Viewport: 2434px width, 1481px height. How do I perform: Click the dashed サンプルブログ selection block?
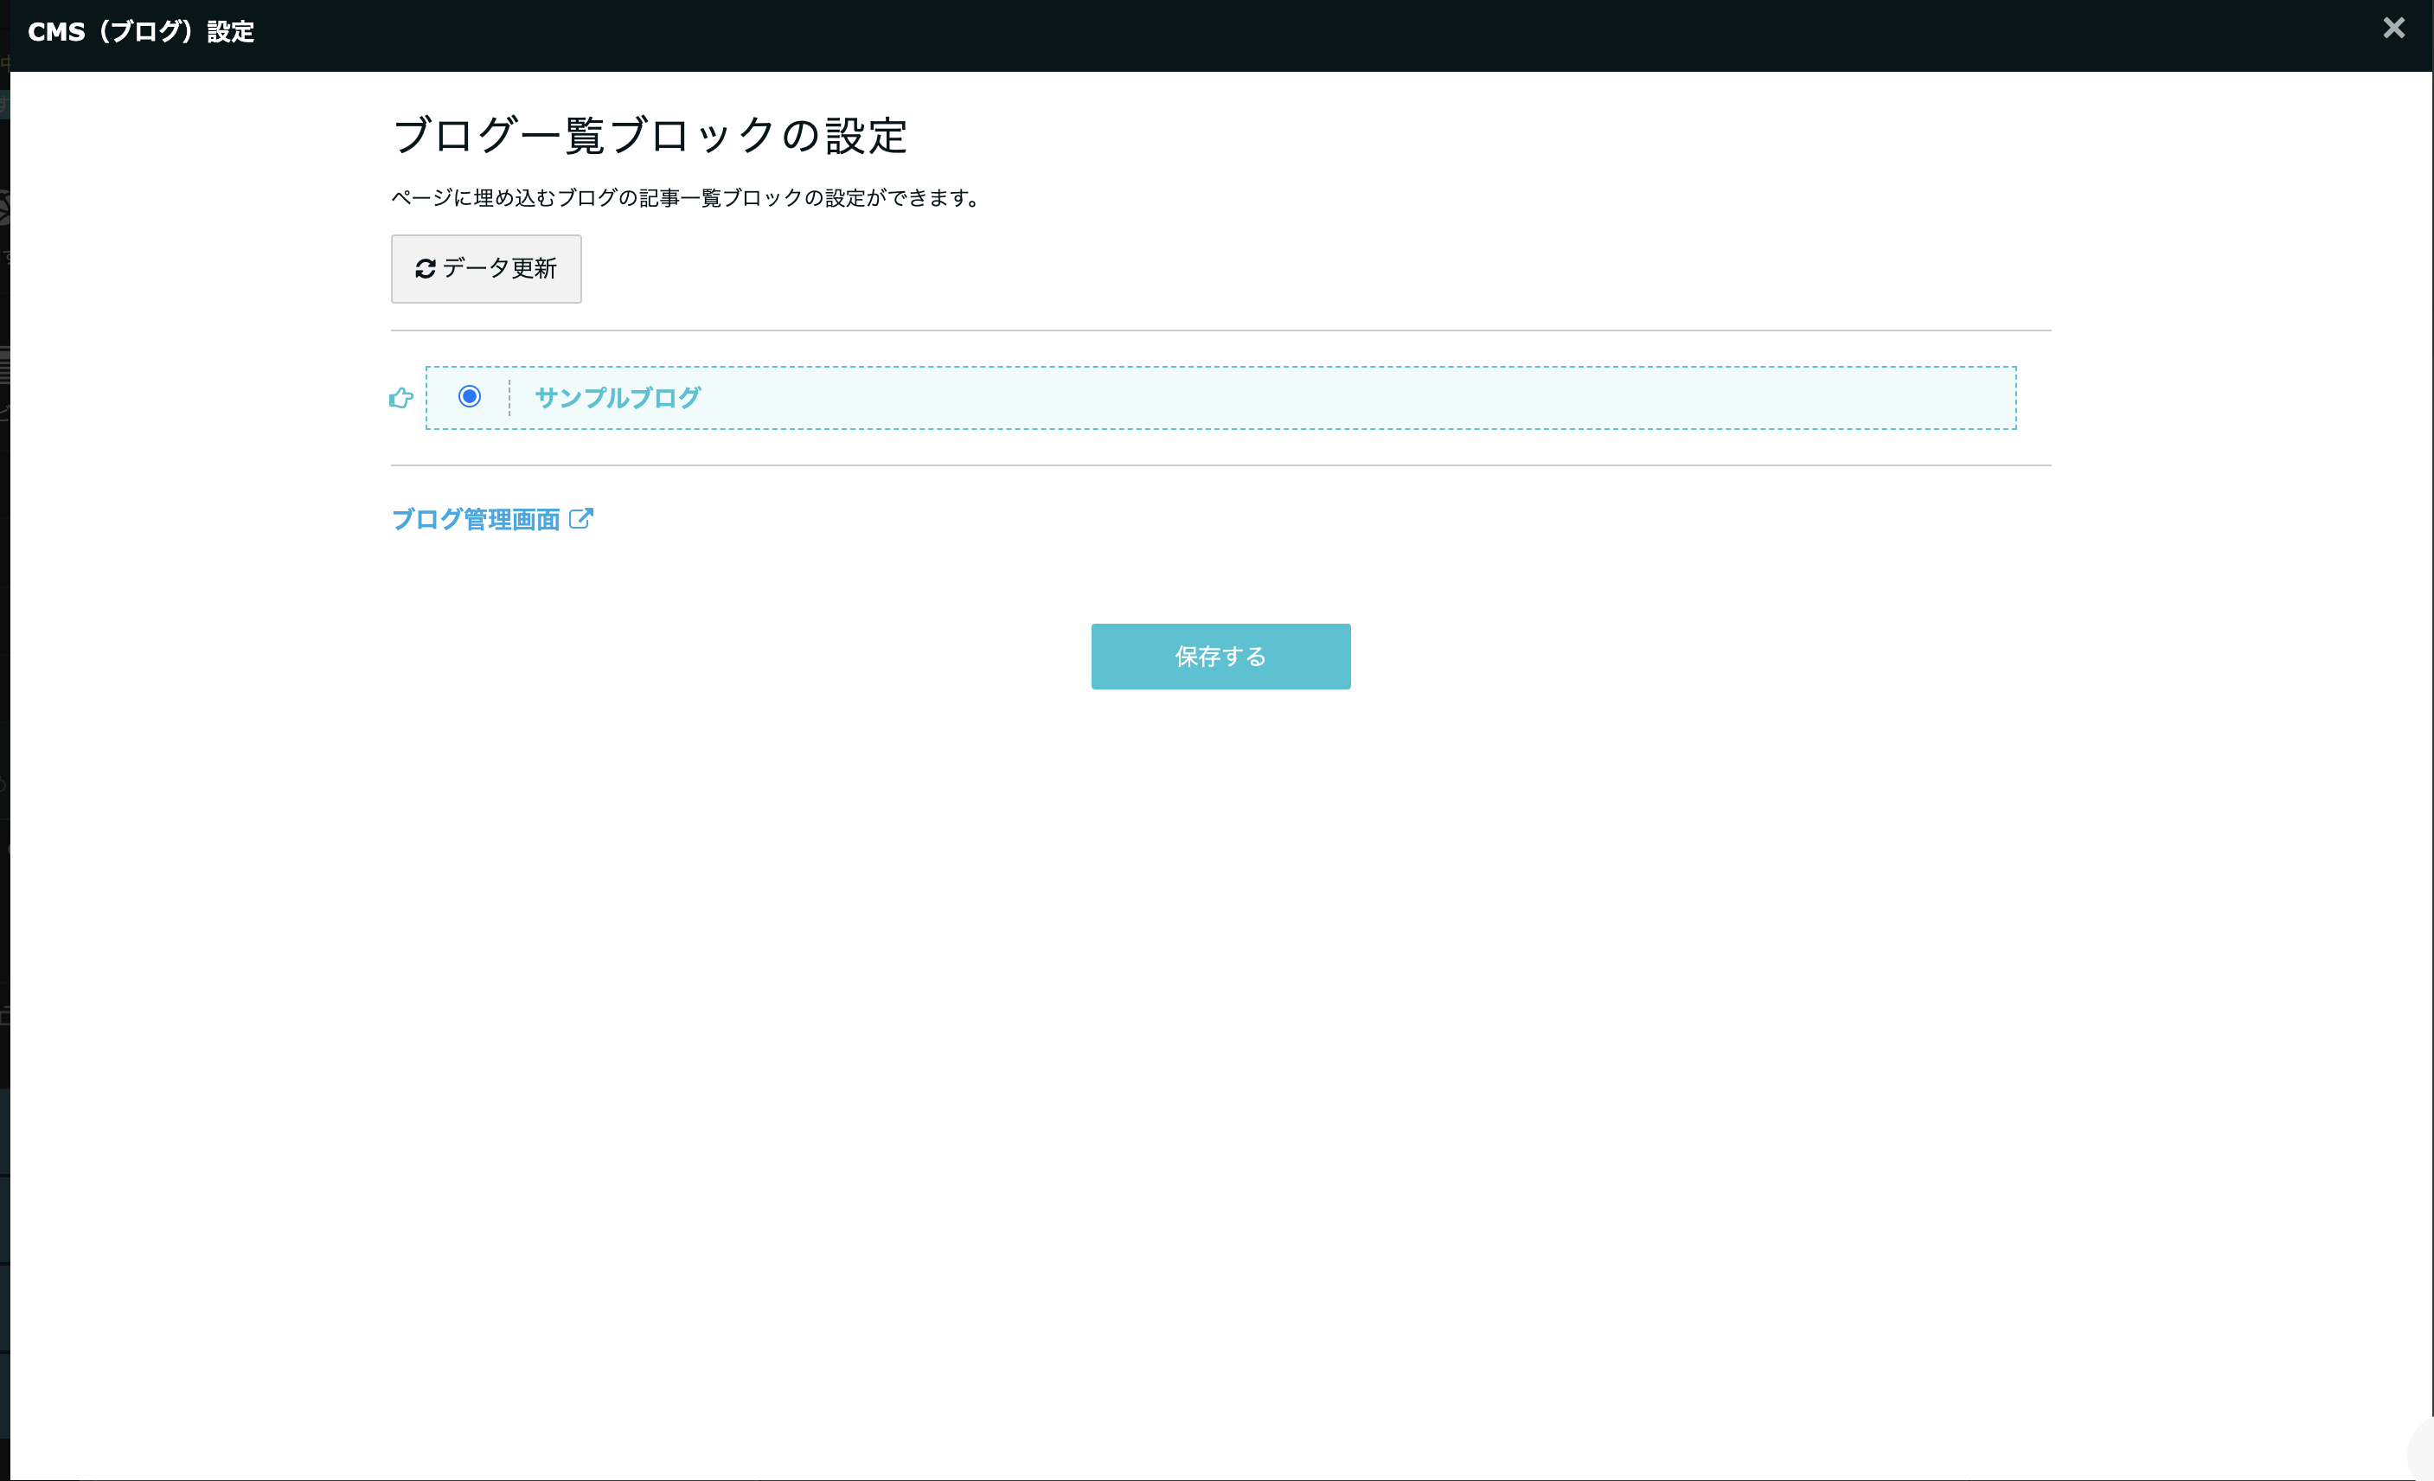click(1221, 397)
